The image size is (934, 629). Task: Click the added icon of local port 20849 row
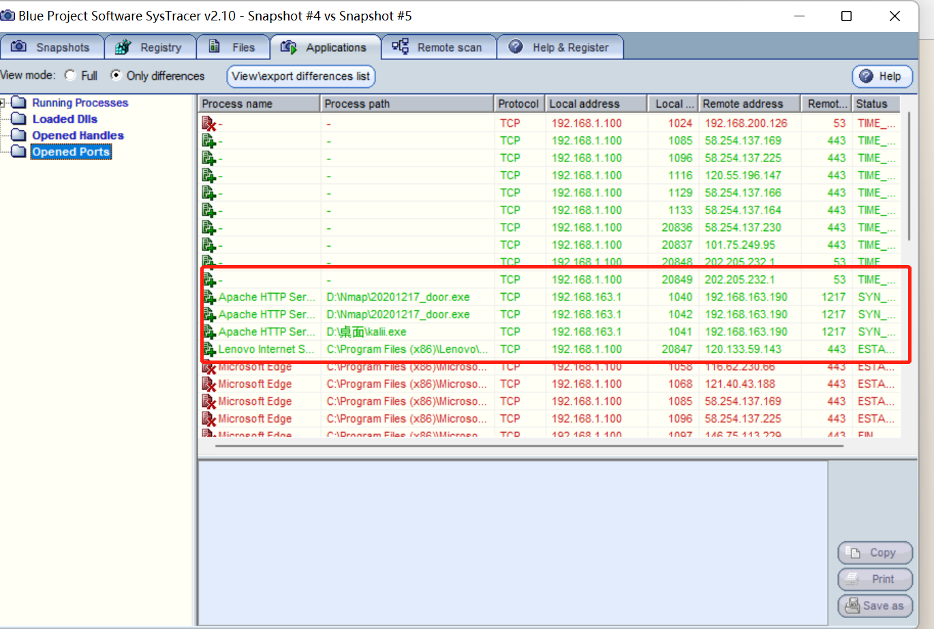208,280
